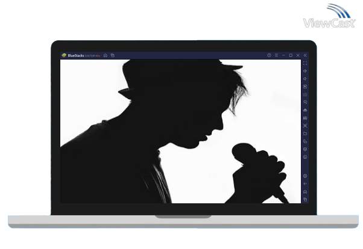
Task: Click the round icon below stacked layers
Action: click(305, 157)
